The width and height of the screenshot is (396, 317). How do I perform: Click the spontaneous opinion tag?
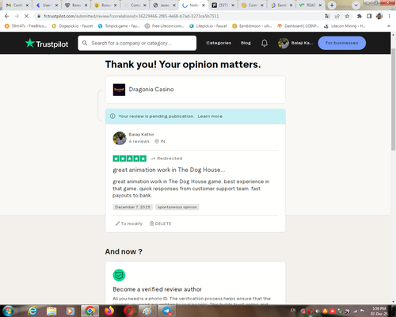click(177, 207)
